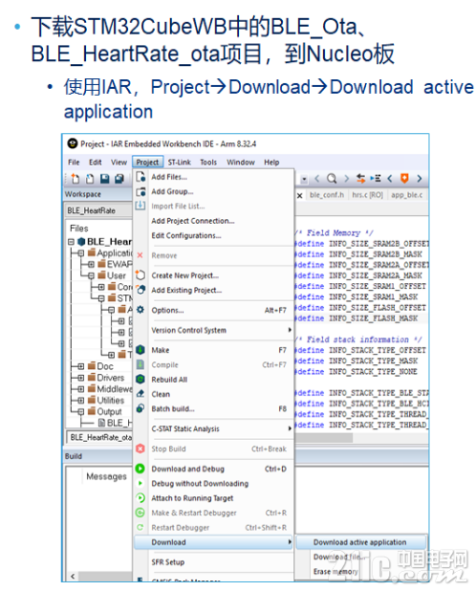The image size is (475, 591).
Task: Click navigate back arrow in toolbar
Action: [x=316, y=178]
